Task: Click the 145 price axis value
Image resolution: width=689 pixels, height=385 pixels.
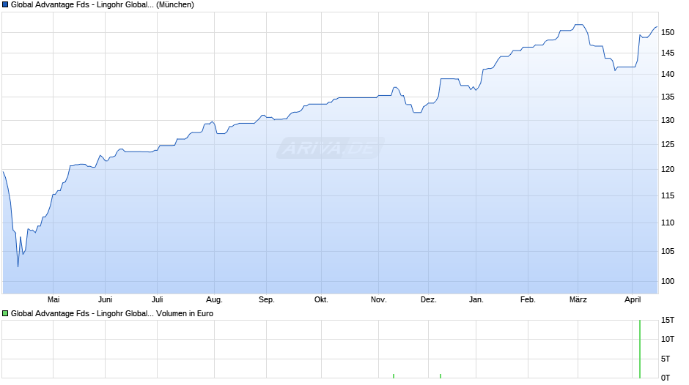Action: [x=668, y=53]
